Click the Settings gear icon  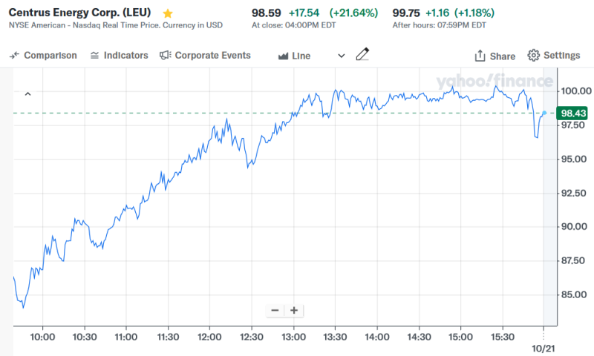click(x=534, y=56)
